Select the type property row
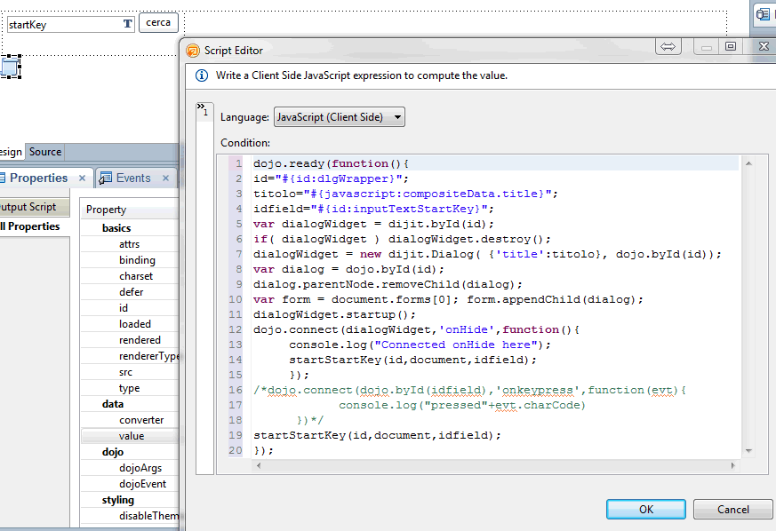 tap(130, 388)
